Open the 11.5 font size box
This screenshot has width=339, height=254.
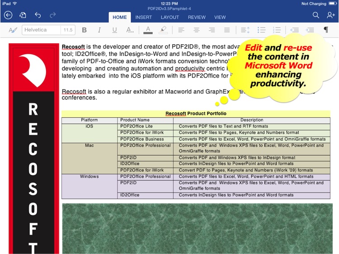click(68, 30)
